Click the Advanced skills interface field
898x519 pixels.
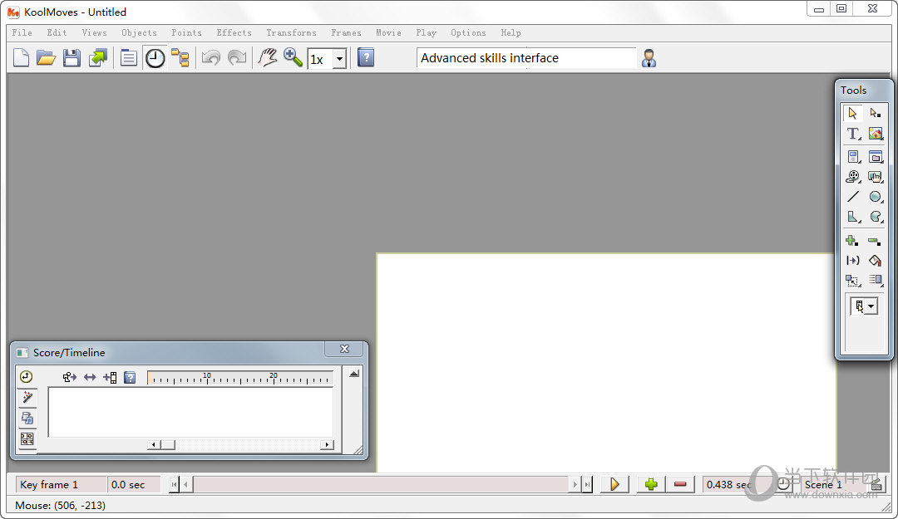526,58
